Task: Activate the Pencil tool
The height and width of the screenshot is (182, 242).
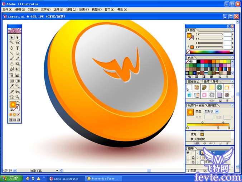Action: 18,58
